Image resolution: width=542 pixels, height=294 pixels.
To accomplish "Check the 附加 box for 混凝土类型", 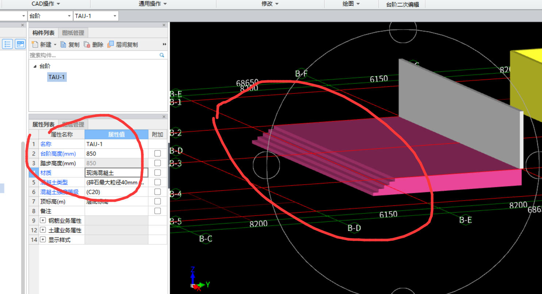I will tap(157, 182).
